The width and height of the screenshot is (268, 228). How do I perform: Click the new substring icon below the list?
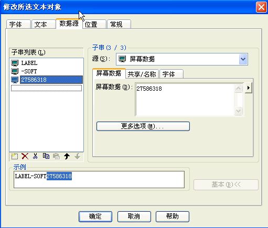14,156
